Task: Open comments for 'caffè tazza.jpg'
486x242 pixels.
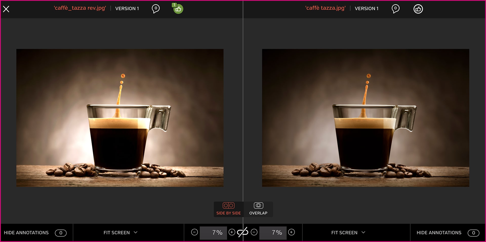Action: coord(395,9)
